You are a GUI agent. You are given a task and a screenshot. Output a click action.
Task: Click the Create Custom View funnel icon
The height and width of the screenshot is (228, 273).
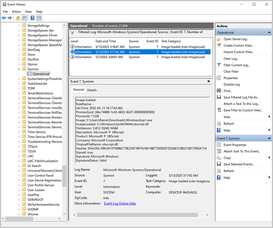(219, 45)
